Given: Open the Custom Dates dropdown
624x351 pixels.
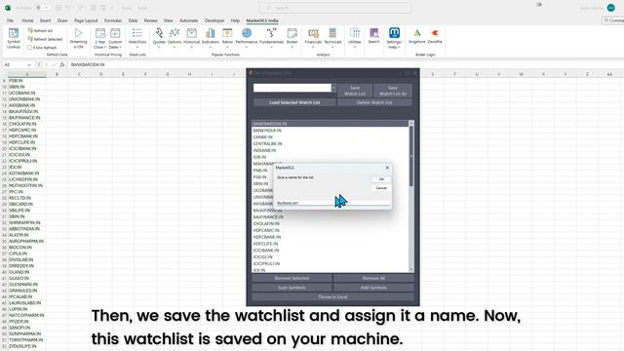Looking at the screenshot, I should pos(115,39).
